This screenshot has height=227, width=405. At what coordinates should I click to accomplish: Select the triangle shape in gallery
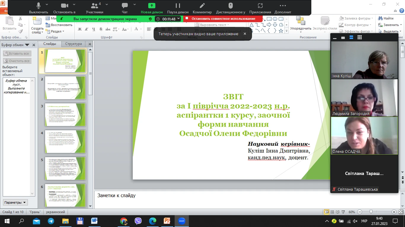click(x=251, y=25)
